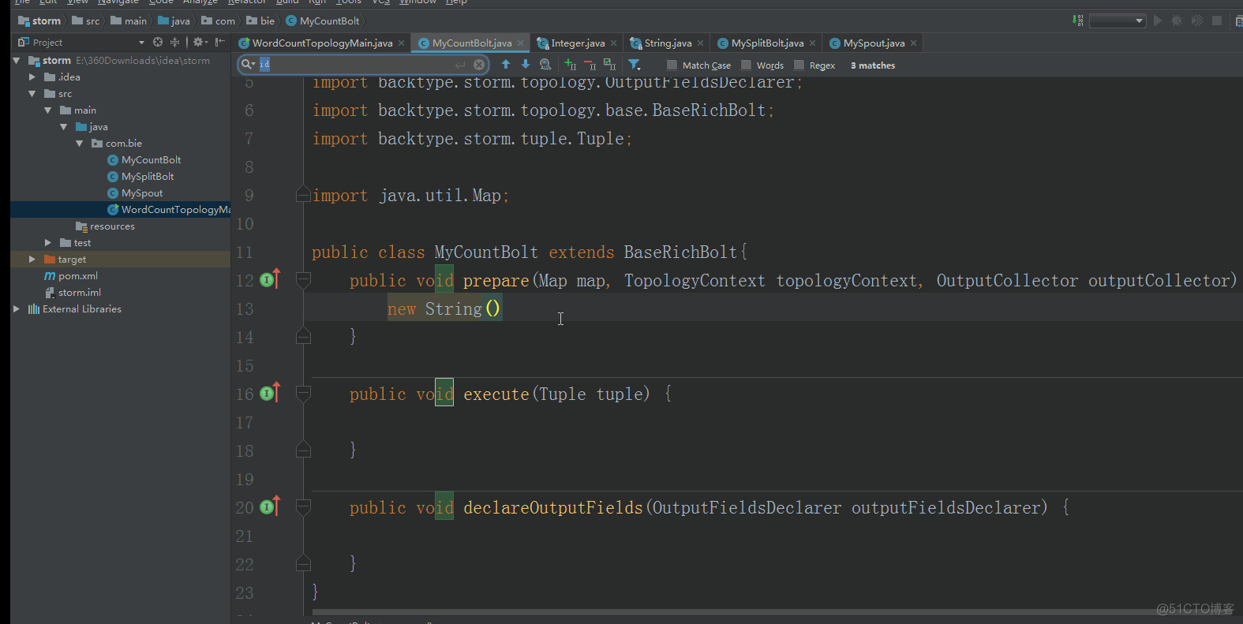Open search history magnifier dropdown
The image size is (1243, 624).
[248, 65]
